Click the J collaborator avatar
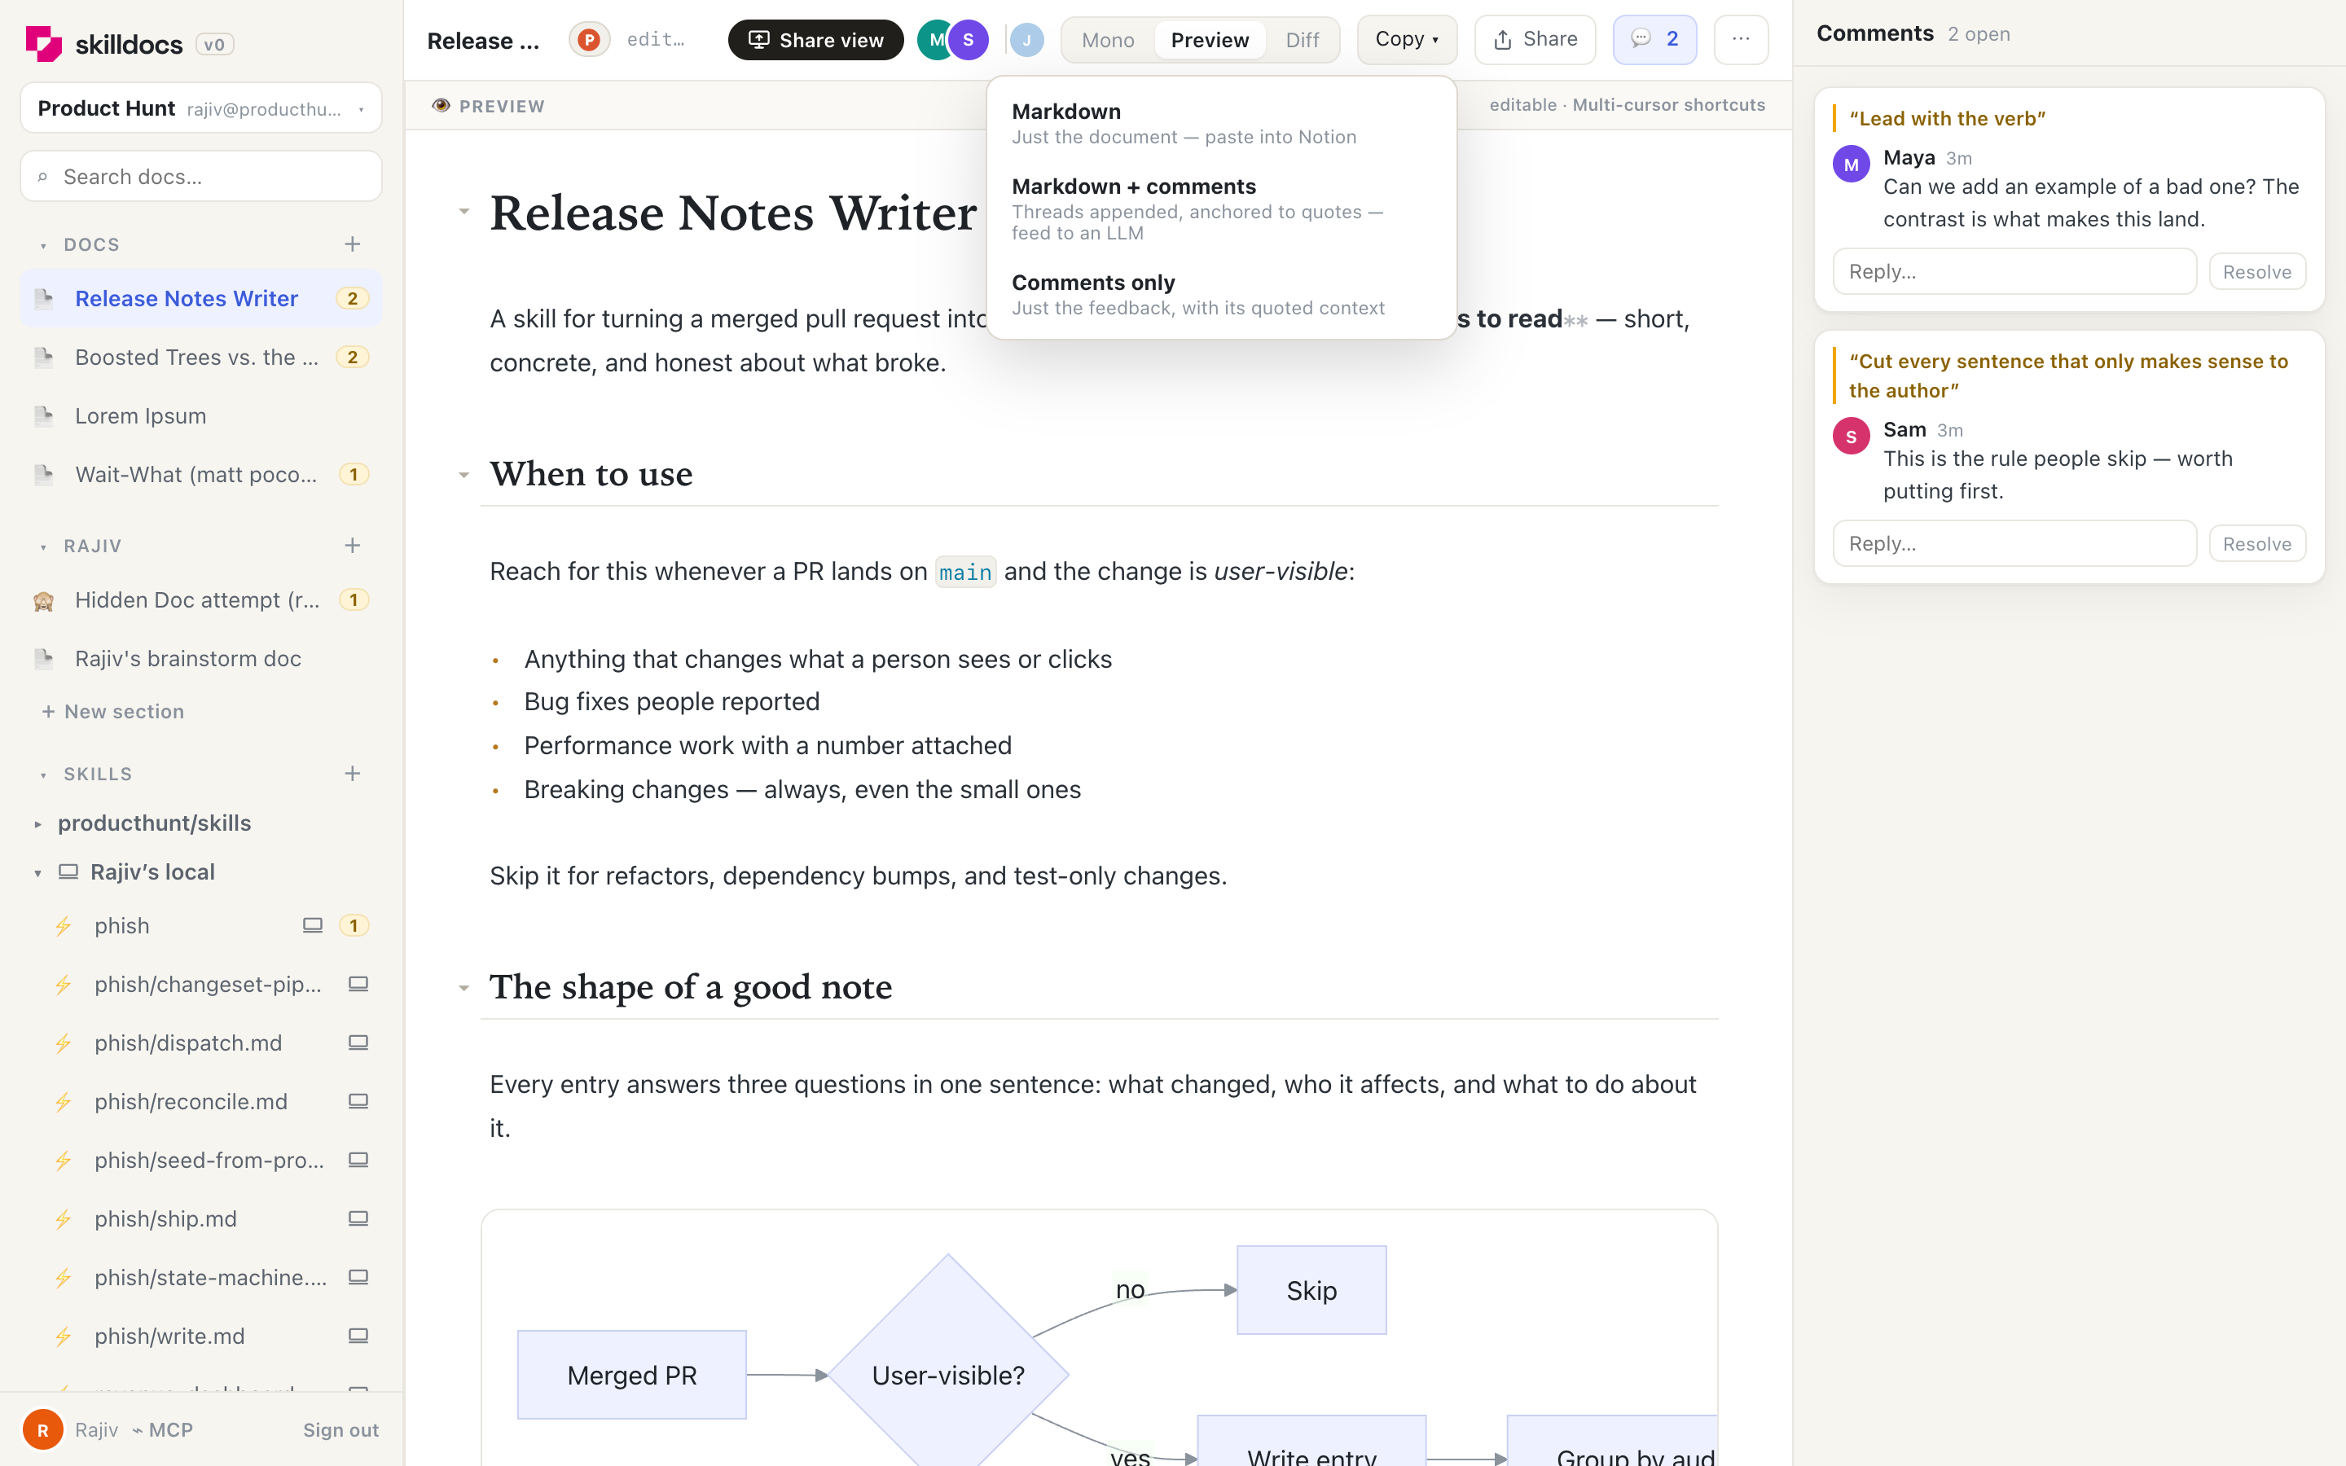 pyautogui.click(x=1026, y=40)
